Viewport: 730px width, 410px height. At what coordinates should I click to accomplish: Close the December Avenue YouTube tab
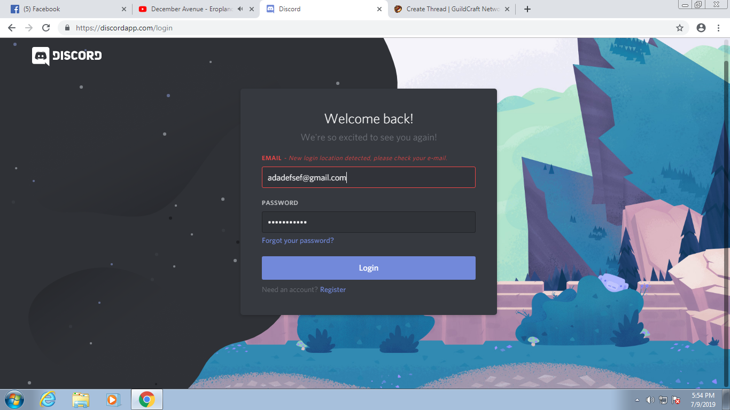pos(252,9)
